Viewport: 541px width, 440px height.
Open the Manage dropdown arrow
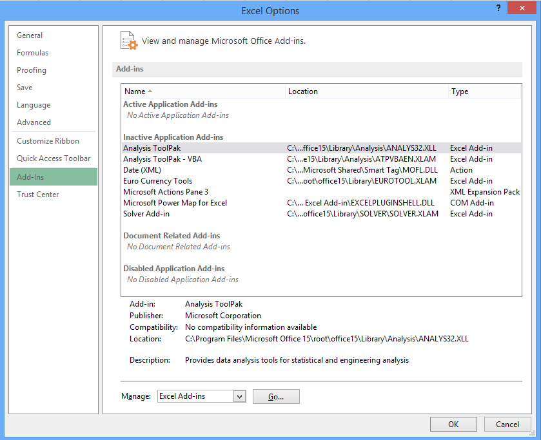coord(239,397)
